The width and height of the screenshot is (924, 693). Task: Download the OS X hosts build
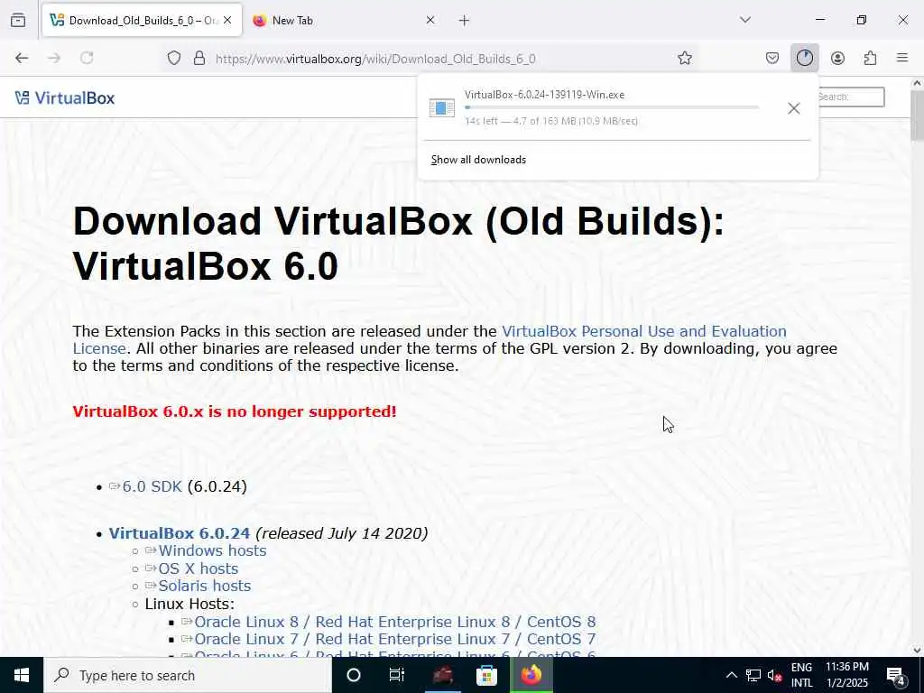point(198,568)
